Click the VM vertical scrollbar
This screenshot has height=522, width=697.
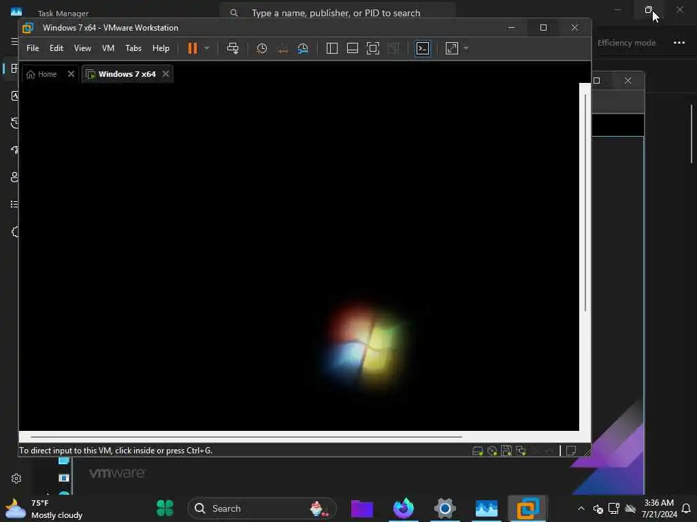585,203
